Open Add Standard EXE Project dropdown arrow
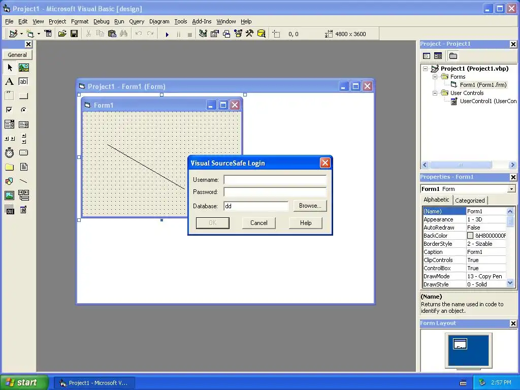Viewport: 520px width, 390px height. coord(21,34)
